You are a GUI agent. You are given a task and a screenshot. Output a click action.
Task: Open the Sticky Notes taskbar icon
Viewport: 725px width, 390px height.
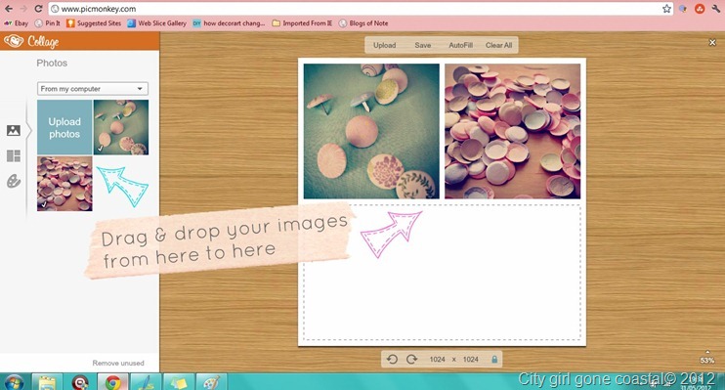tap(179, 382)
